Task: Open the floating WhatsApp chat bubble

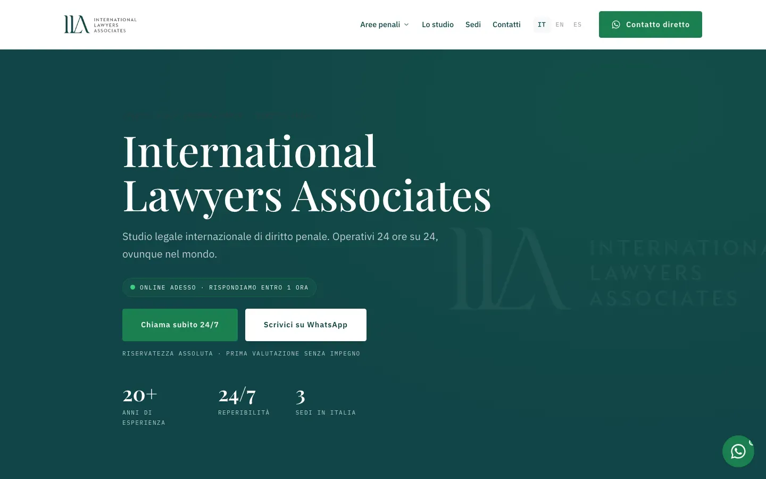Action: 738,451
